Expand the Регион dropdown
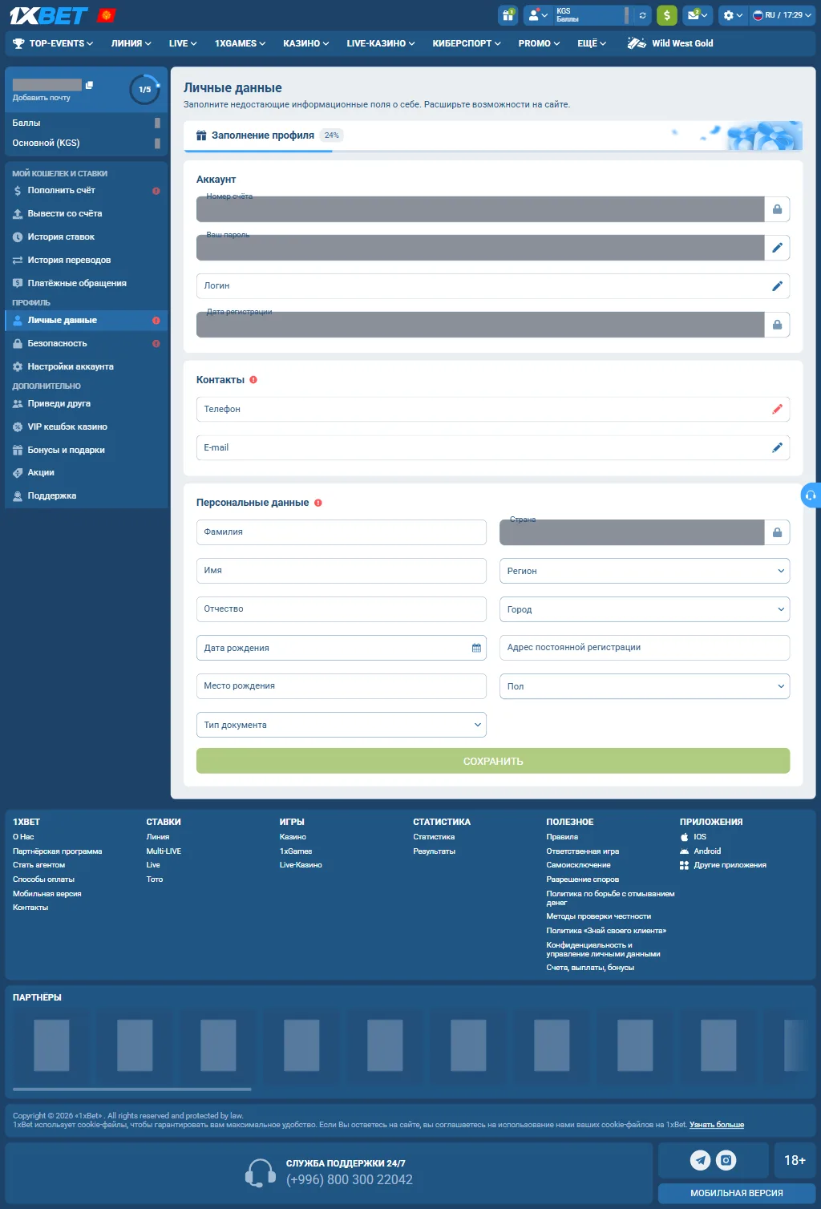The height and width of the screenshot is (1209, 821). [645, 571]
